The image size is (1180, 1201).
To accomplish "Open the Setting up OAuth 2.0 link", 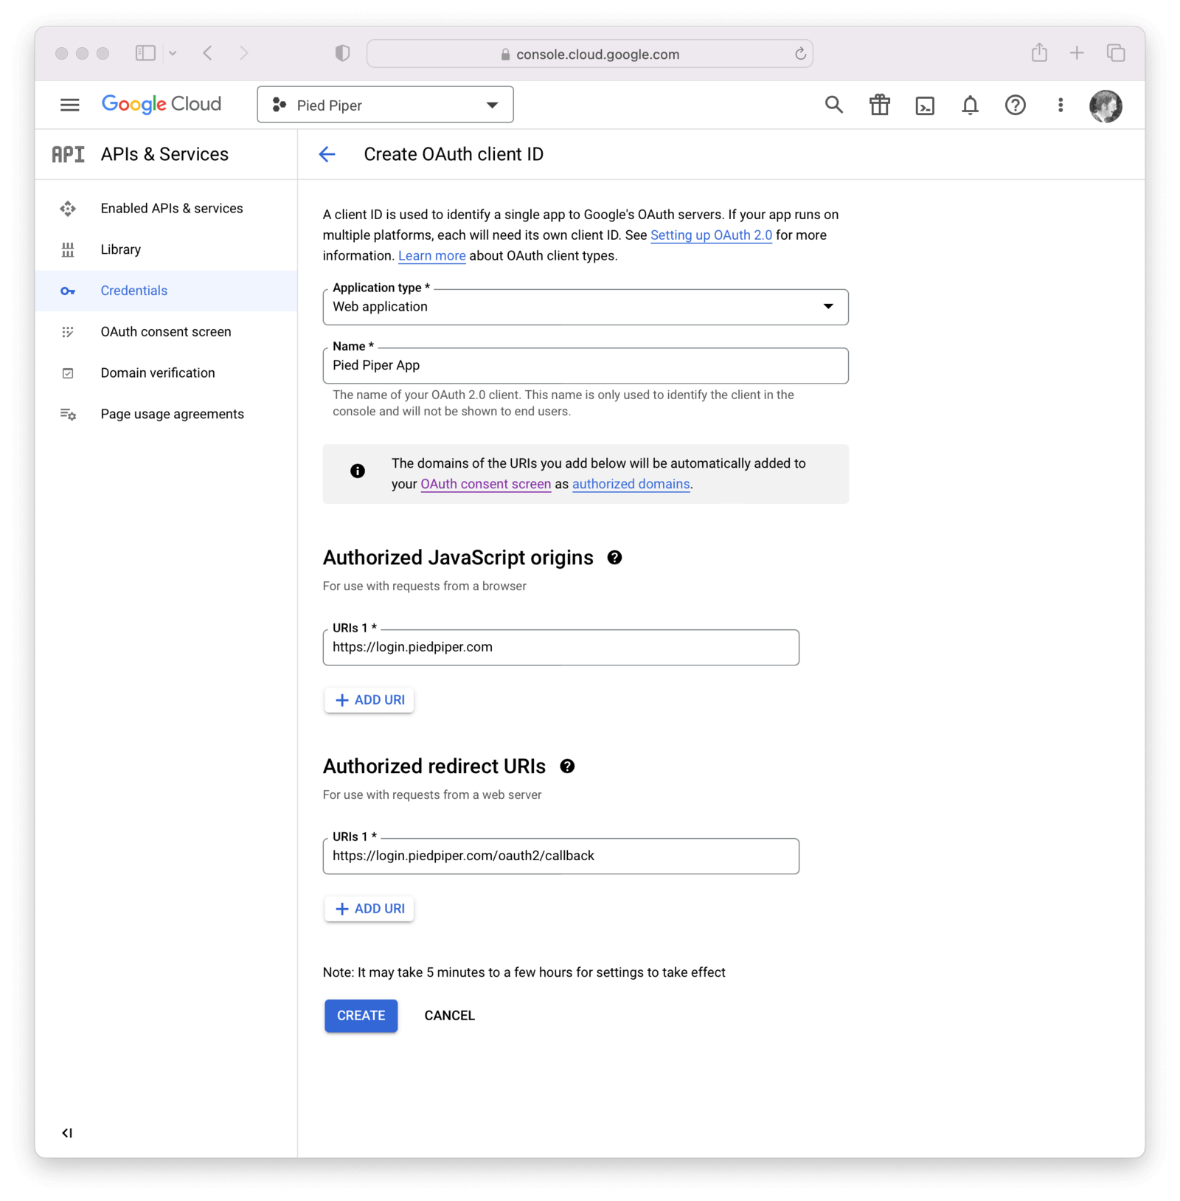I will click(711, 235).
